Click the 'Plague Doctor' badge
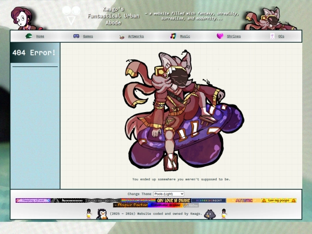 click(131, 205)
